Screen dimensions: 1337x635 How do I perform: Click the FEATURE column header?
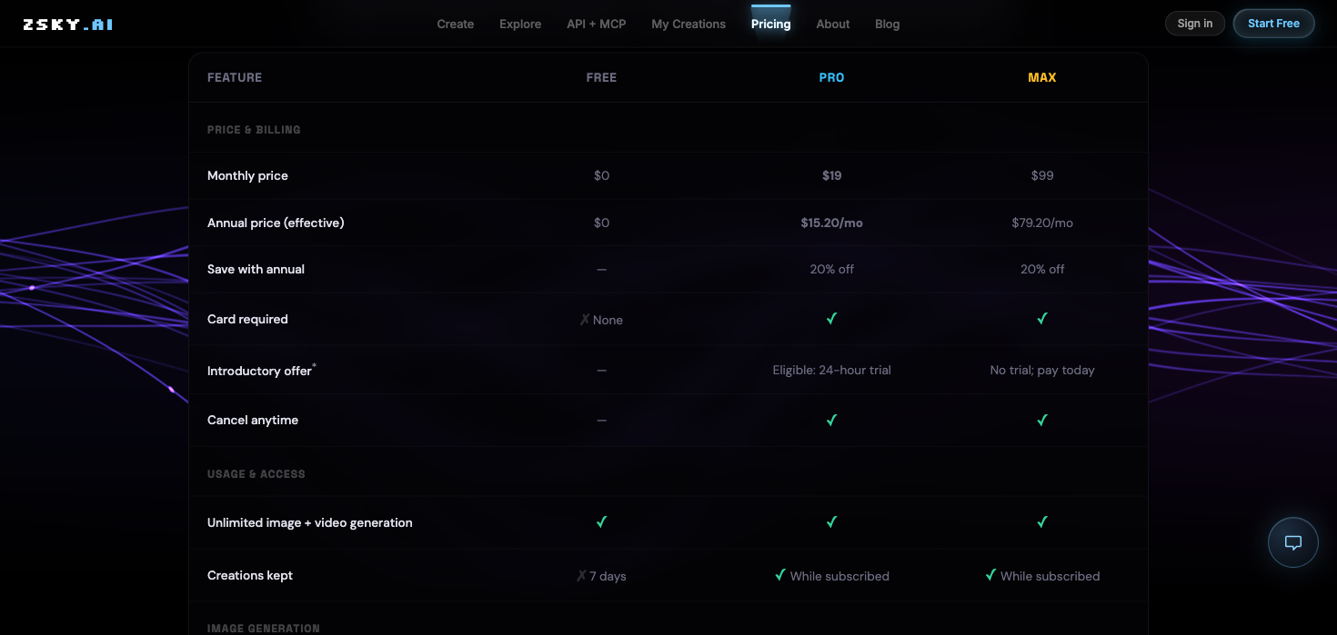tap(235, 78)
